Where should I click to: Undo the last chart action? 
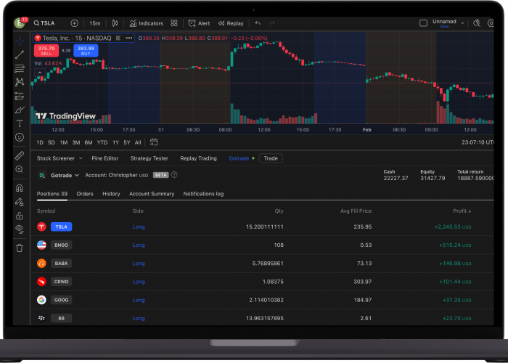pyautogui.click(x=258, y=23)
